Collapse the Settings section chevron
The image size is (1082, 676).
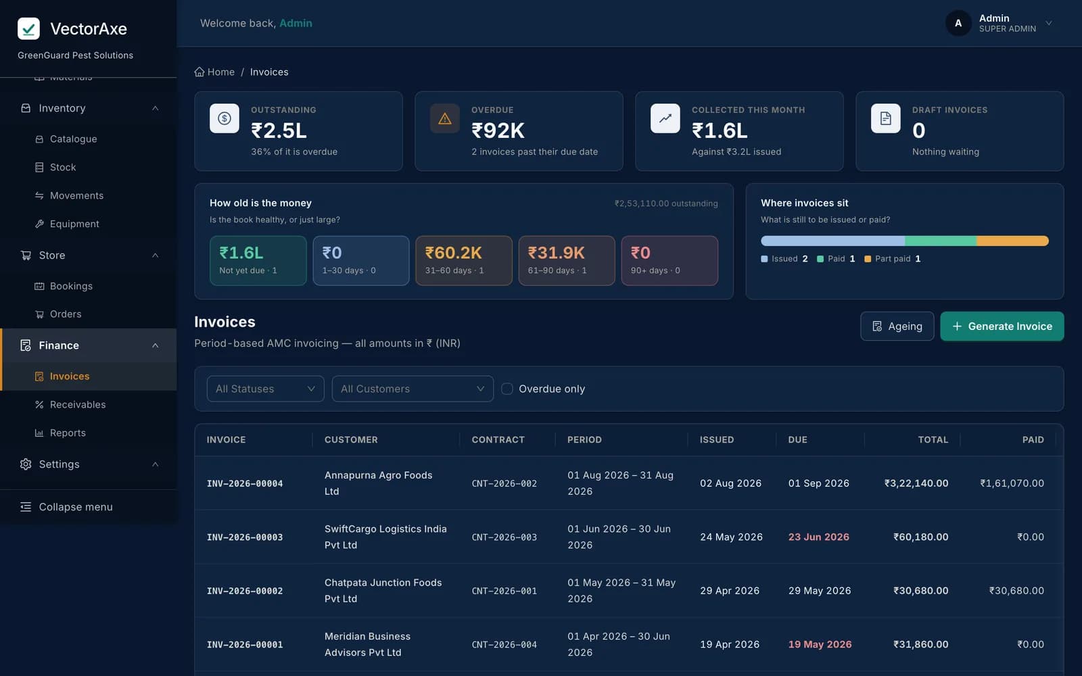point(156,464)
